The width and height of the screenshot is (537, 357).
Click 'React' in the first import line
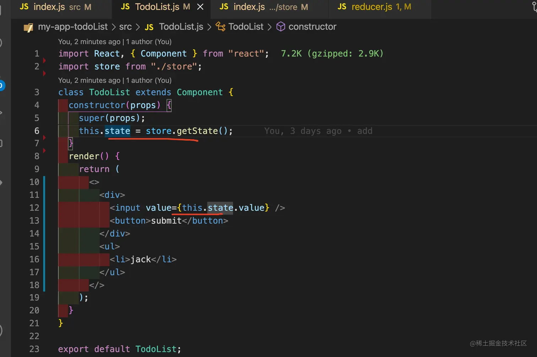tap(107, 54)
